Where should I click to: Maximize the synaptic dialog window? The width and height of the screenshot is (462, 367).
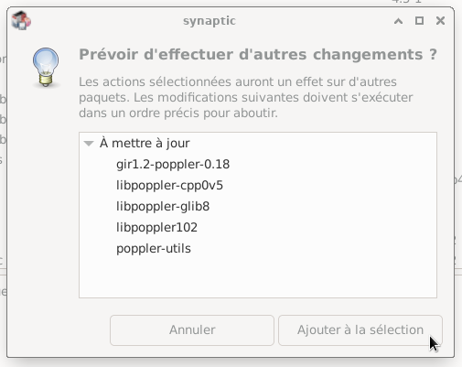[x=419, y=21]
